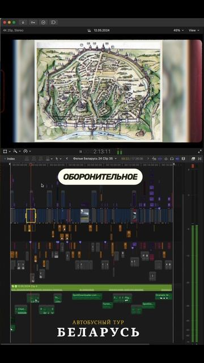
Task: Open the View options dropdown
Action: tap(194, 30)
